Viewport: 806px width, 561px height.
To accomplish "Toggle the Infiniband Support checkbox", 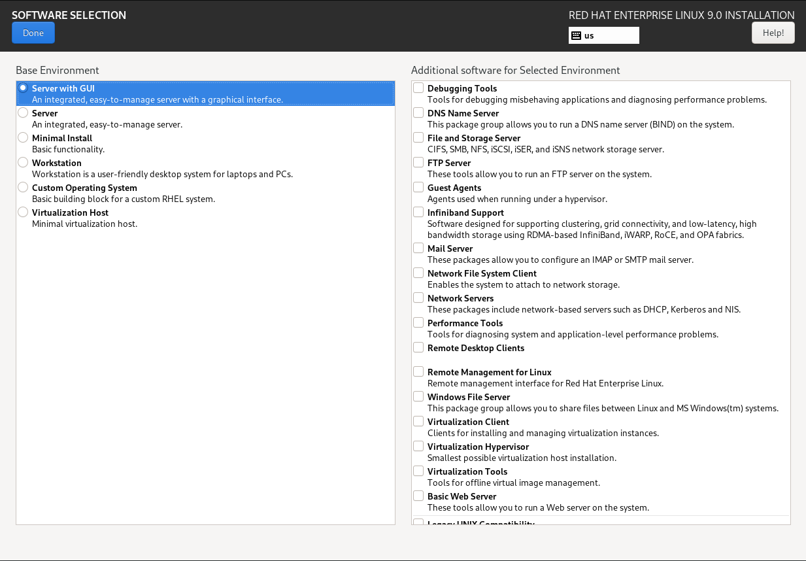I will (x=418, y=212).
